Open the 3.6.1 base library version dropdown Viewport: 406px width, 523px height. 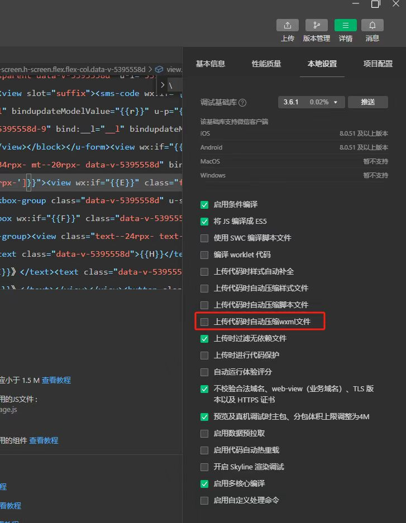point(311,102)
